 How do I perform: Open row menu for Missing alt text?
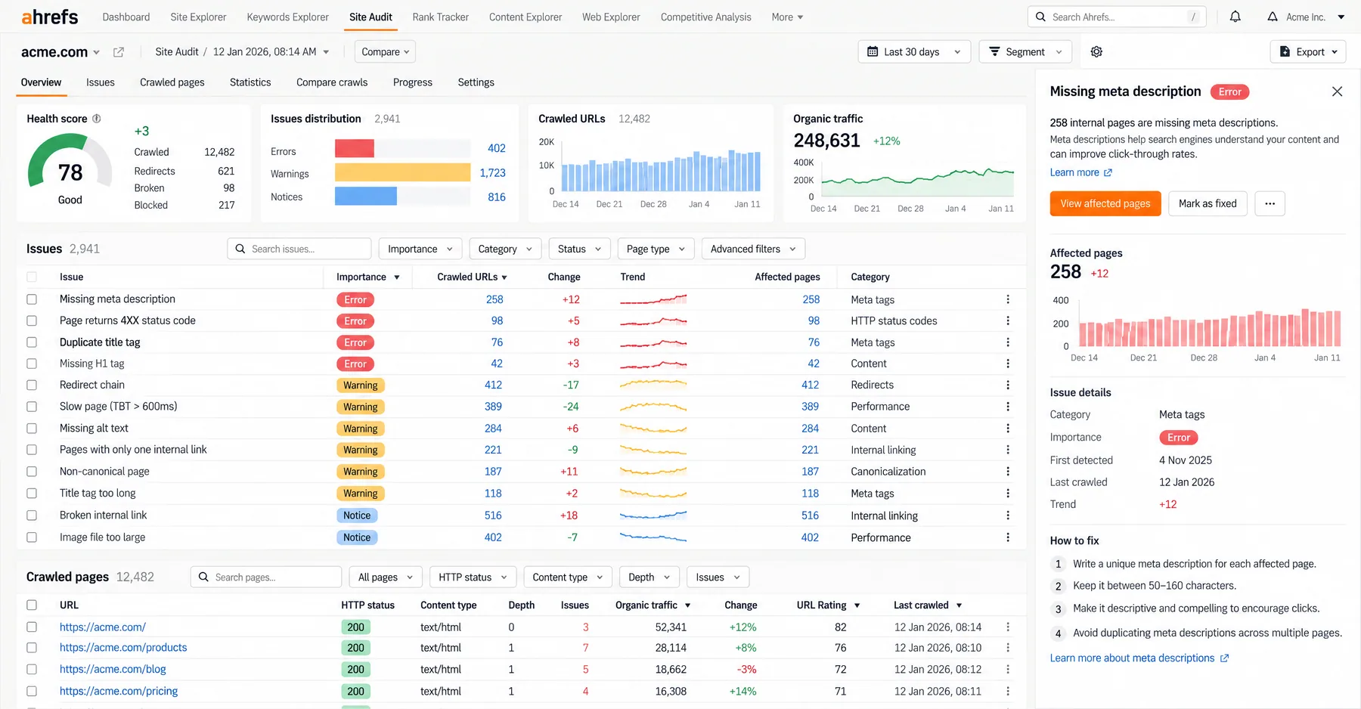[1008, 429]
